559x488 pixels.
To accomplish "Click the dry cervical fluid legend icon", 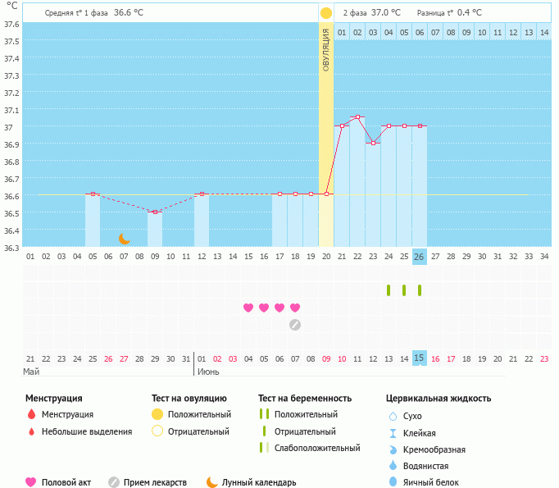I will [x=393, y=417].
